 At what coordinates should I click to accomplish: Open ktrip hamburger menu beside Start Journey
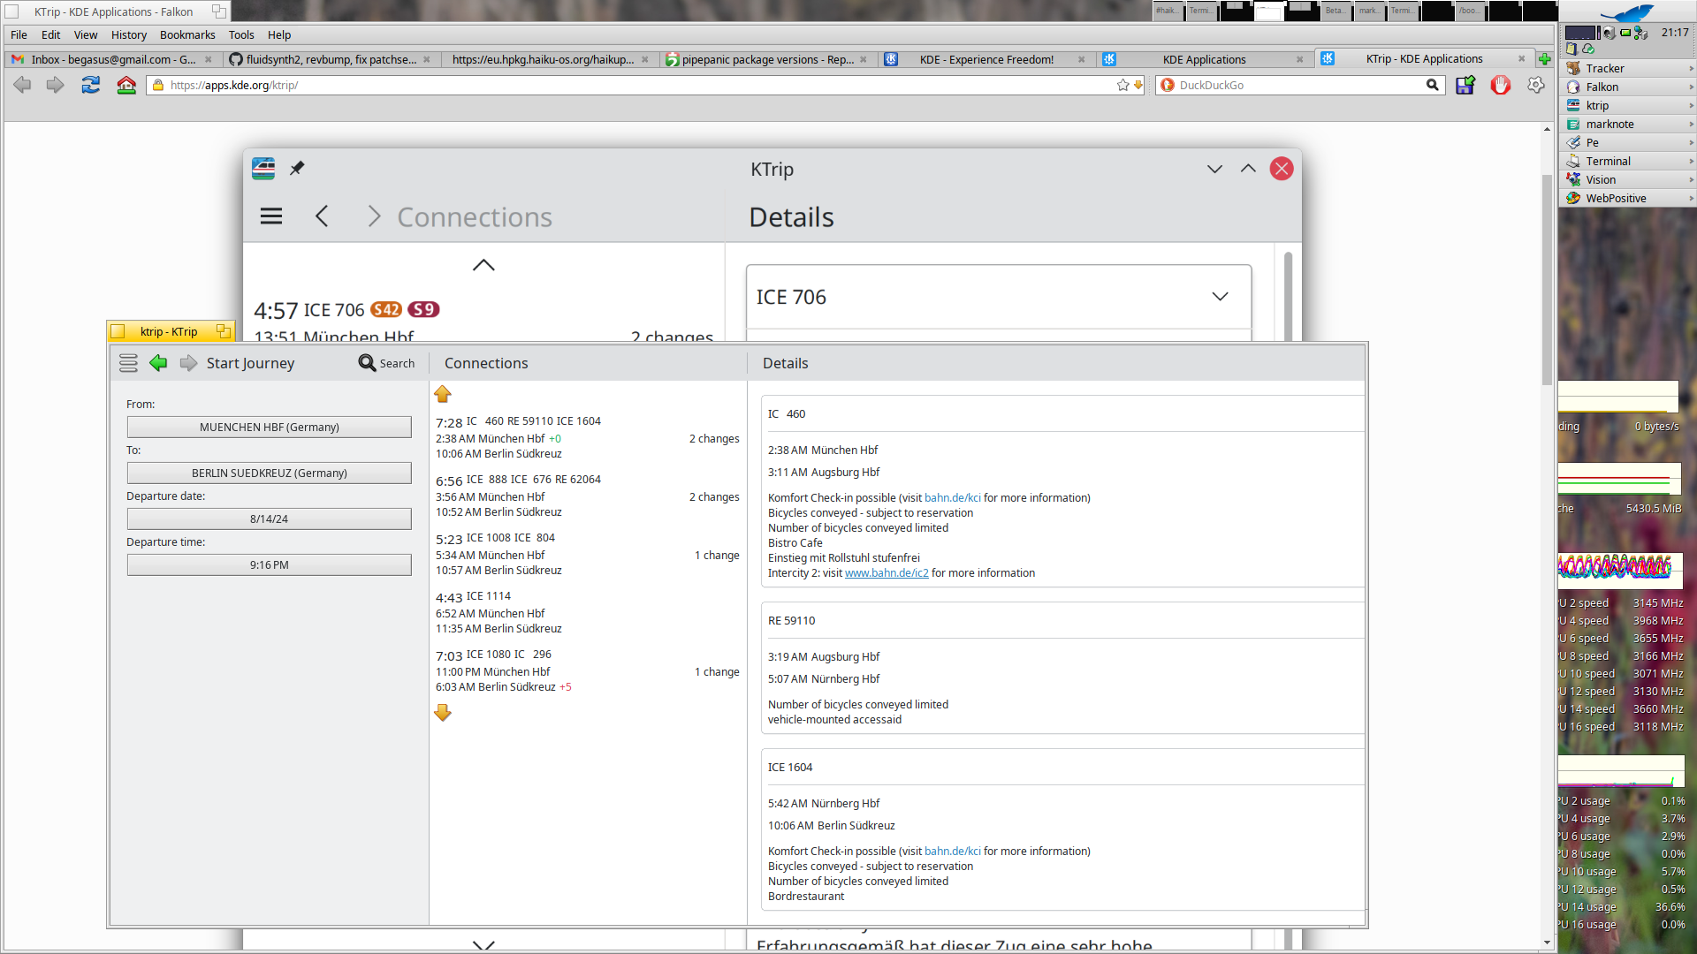(128, 363)
